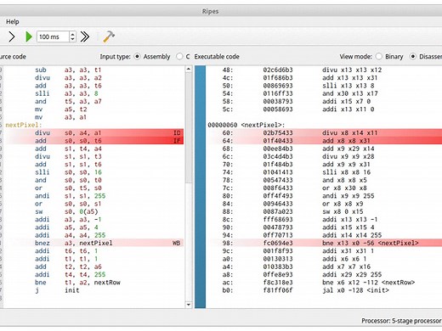
Task: Click disassembly address 5c: addi x13 x11 0
Action: point(325,109)
